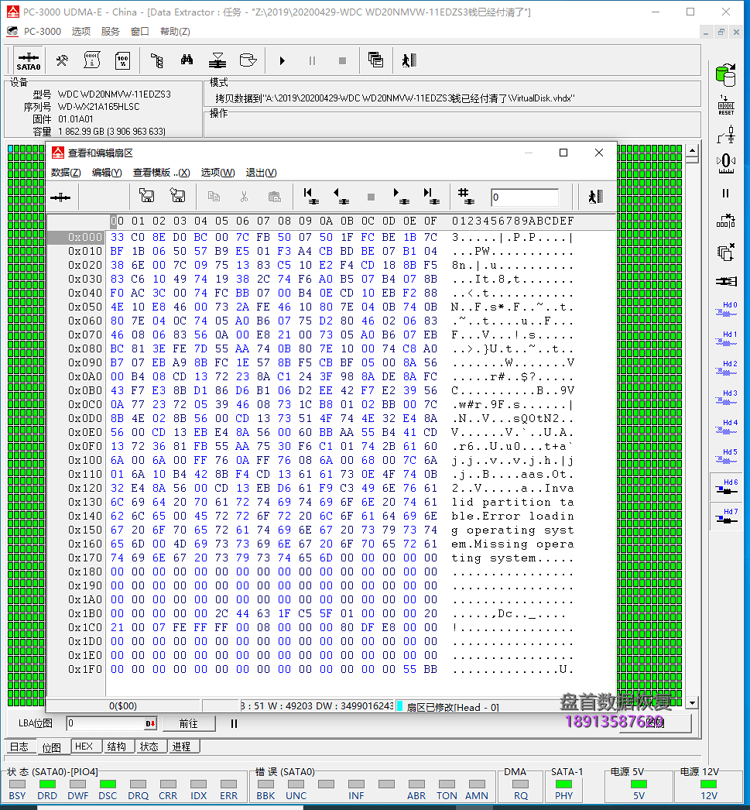The image size is (750, 810).
Task: Click the 前往 button
Action: tap(188, 723)
